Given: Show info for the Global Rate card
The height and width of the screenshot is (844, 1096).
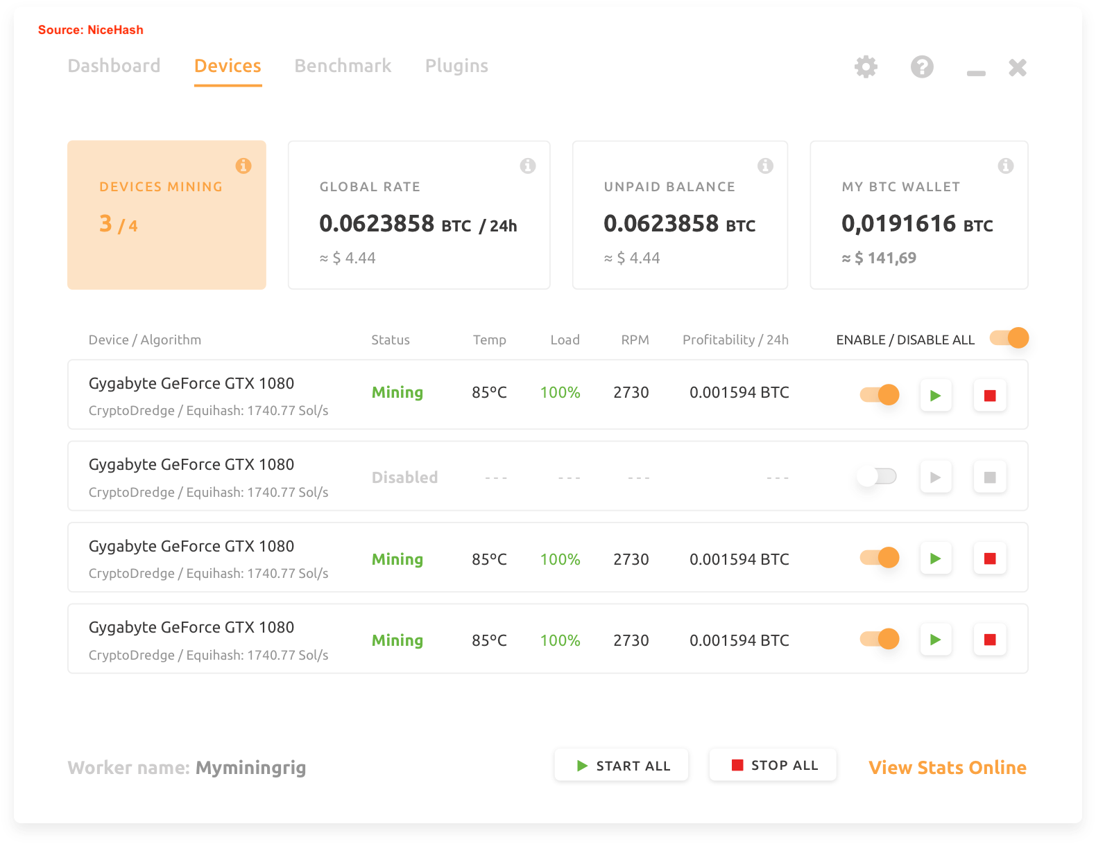Looking at the screenshot, I should [528, 166].
